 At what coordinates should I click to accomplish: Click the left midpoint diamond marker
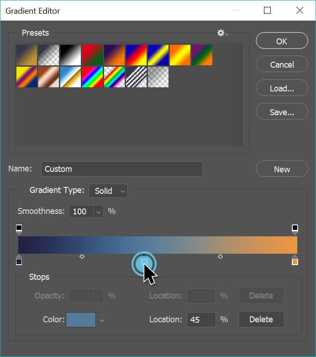[x=82, y=256]
